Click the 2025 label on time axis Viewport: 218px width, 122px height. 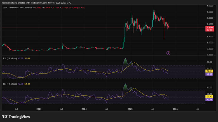129,109
